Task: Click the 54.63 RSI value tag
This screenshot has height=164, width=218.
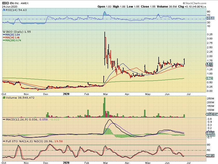Action: tap(210, 18)
